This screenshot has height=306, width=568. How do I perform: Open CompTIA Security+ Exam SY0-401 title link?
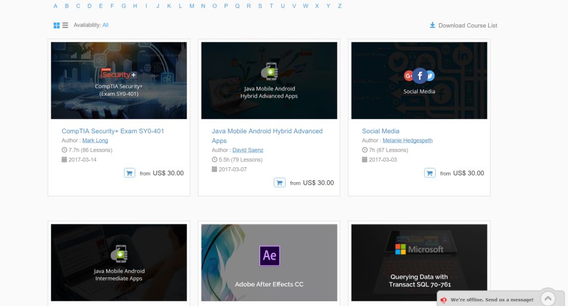coord(113,131)
